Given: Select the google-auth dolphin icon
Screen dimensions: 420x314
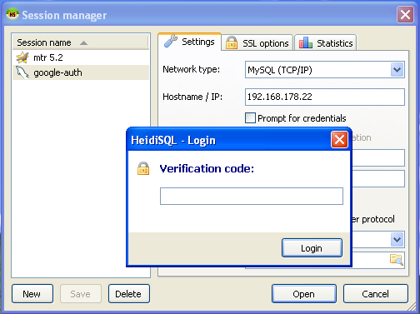Looking at the screenshot, I should coord(22,72).
